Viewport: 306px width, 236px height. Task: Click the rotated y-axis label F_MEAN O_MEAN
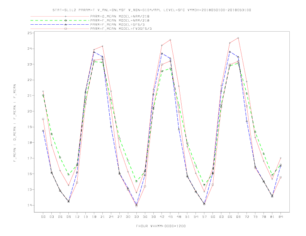pos(15,123)
